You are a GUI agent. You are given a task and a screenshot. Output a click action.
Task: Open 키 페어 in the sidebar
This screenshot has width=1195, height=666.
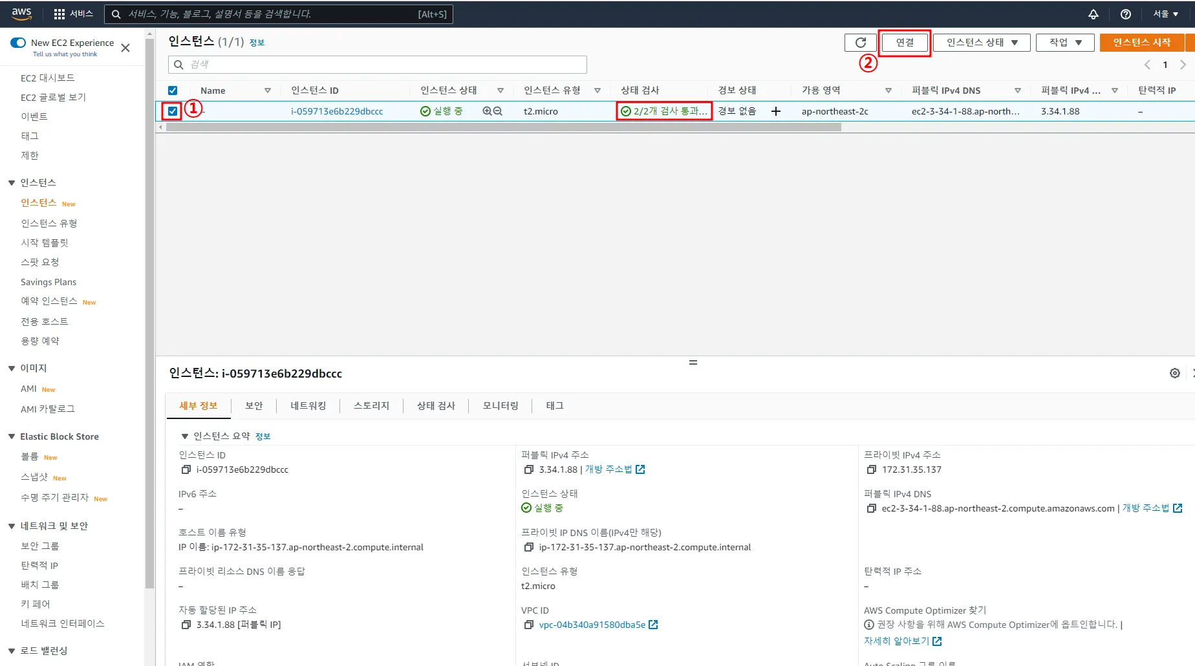click(x=36, y=604)
